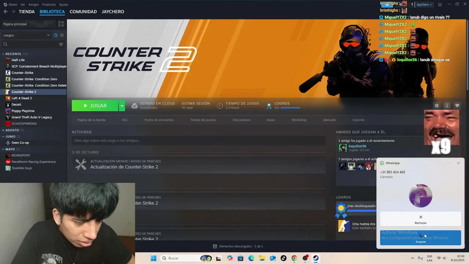Open the DLC tab
Screen dimensions: 469x264
point(125,120)
